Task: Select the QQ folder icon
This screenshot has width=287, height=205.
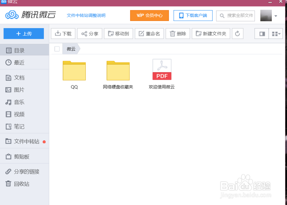Action: 74,71
